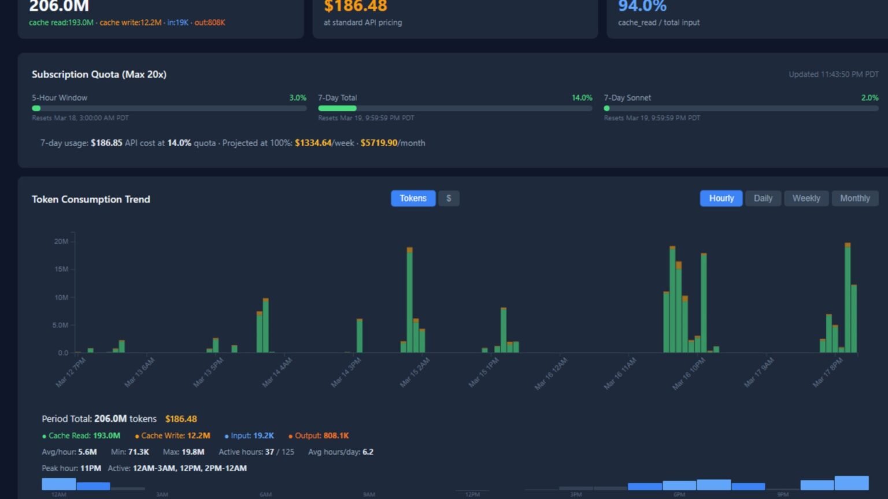Click the Output legend dot
This screenshot has height=499, width=888.
click(x=290, y=436)
